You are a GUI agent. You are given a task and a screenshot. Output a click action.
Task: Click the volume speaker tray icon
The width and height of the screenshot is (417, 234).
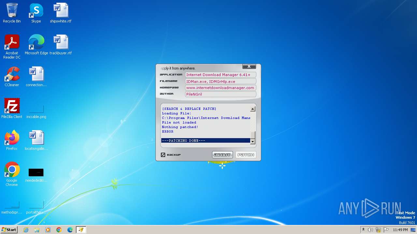tap(370, 230)
